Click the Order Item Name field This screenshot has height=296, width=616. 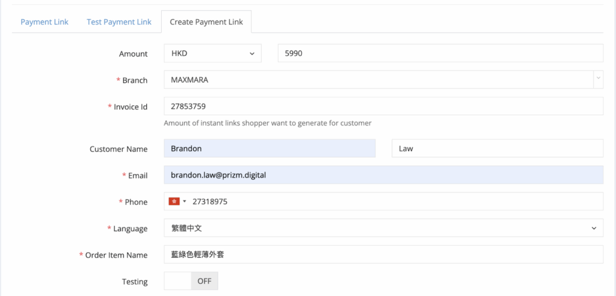(x=383, y=255)
